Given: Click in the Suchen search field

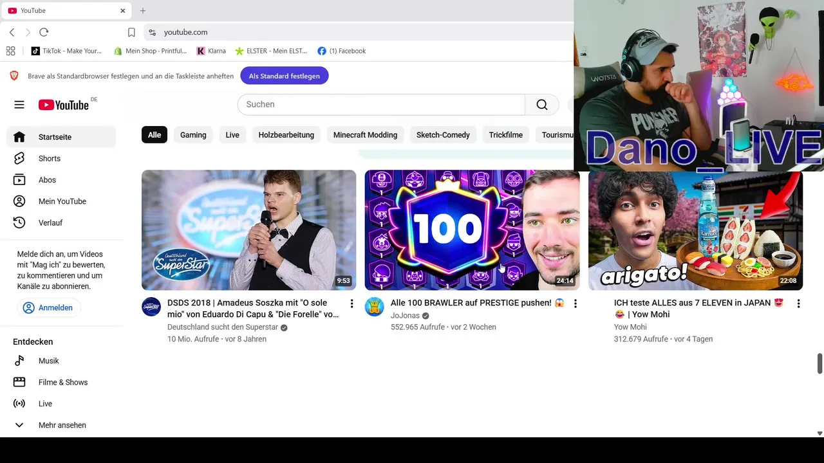Looking at the screenshot, I should 381,104.
